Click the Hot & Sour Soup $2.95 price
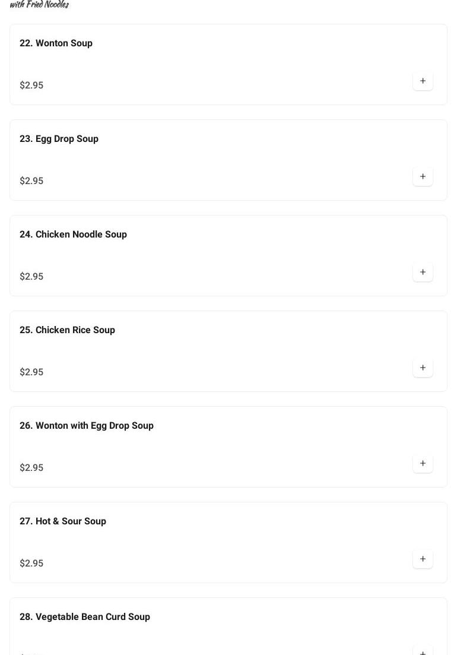The height and width of the screenshot is (655, 457). coord(31,564)
